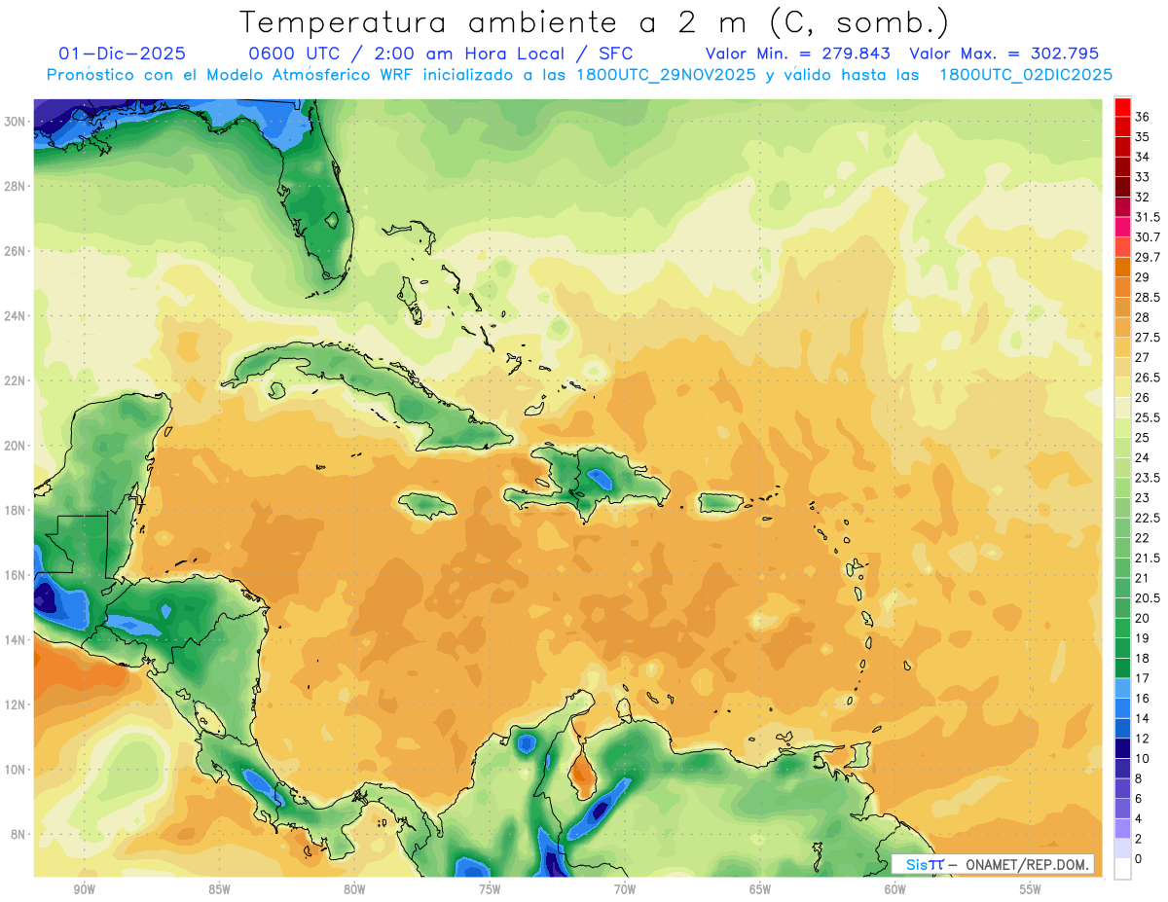Click the 80W longitude axis label

pyautogui.click(x=354, y=889)
